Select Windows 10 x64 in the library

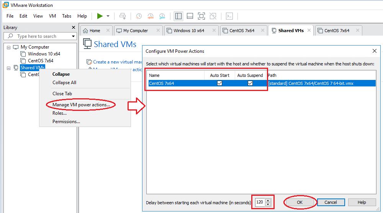pyautogui.click(x=44, y=54)
